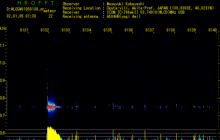Click the Observer label
Viewport: 220px width, 140px height.
(x=71, y=4)
